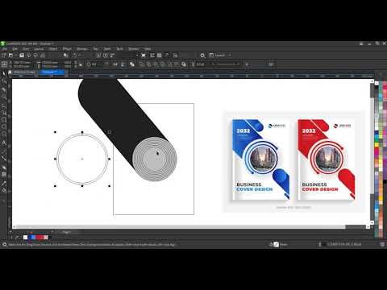
Task: Toggle the lock ratio button in the property bar
Action: (81, 64)
